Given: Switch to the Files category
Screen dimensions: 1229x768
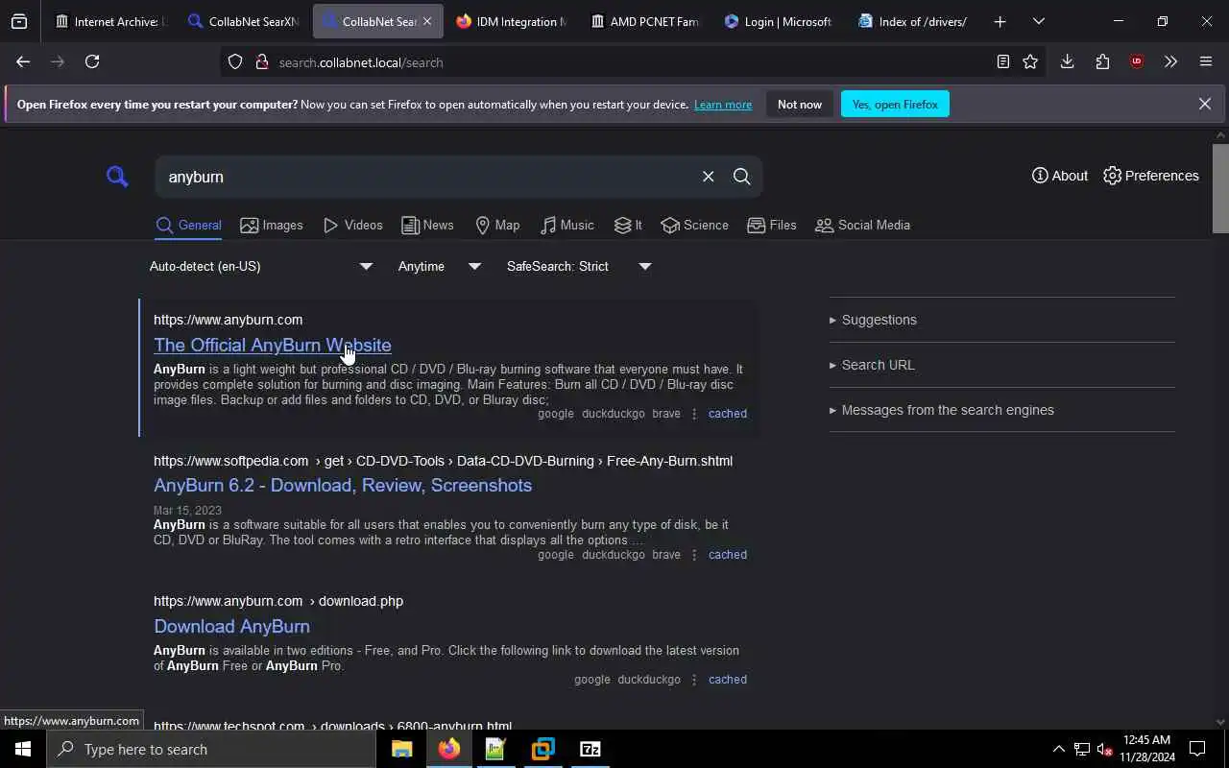Looking at the screenshot, I should pyautogui.click(x=772, y=226).
